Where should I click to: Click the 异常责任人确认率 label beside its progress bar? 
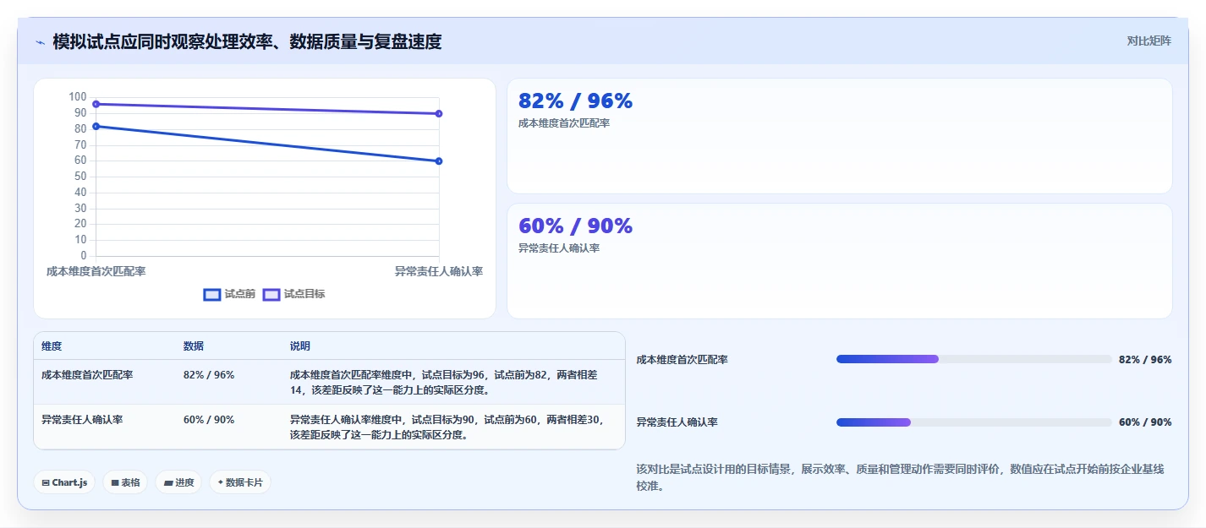[677, 422]
